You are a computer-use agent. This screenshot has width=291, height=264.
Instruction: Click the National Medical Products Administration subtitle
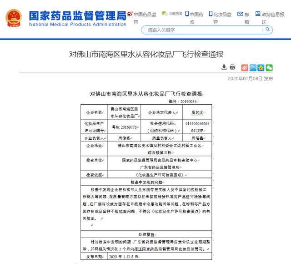click(x=78, y=24)
